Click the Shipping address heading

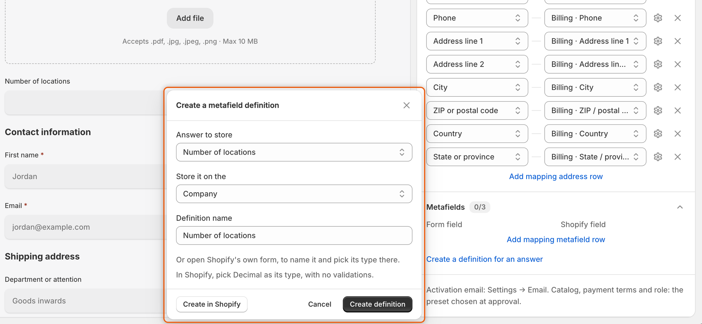pyautogui.click(x=42, y=256)
